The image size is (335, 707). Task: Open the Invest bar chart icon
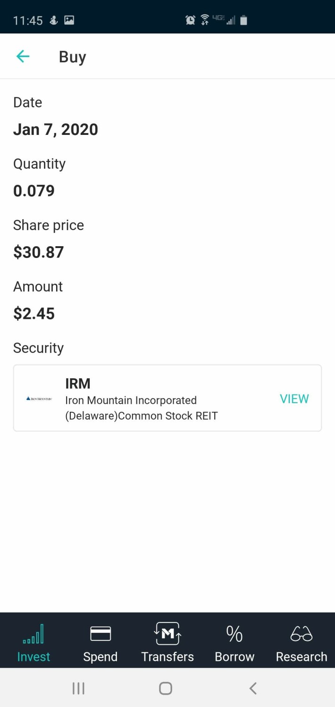tap(33, 634)
